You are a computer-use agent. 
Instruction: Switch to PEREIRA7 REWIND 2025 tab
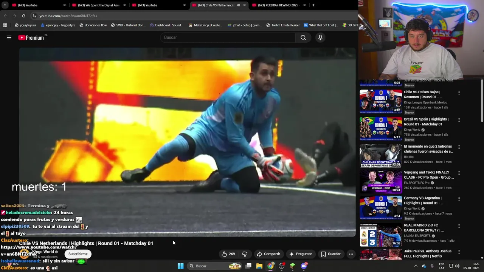(278, 5)
